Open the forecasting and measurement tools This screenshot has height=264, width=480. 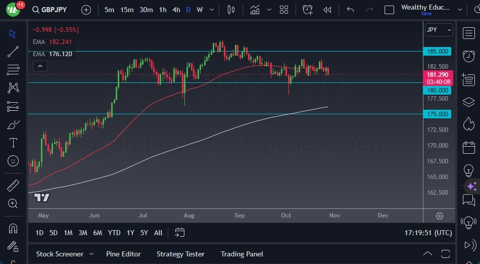(x=13, y=106)
